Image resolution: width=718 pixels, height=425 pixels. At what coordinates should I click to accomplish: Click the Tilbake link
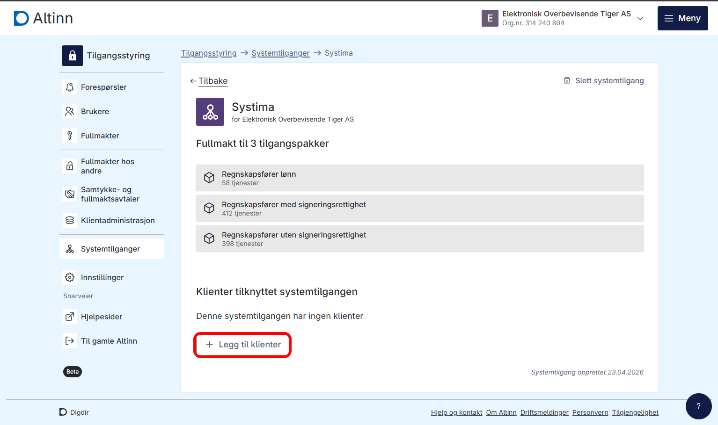pos(213,81)
